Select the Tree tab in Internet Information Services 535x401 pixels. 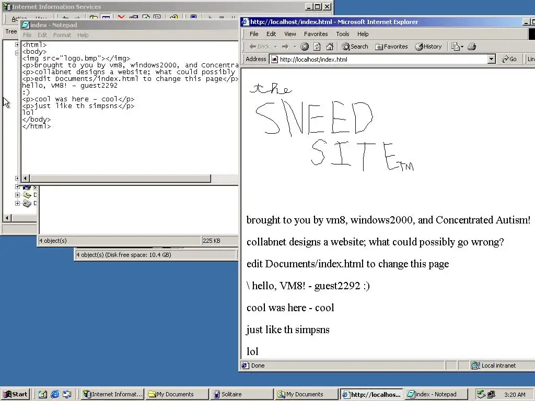(11, 31)
